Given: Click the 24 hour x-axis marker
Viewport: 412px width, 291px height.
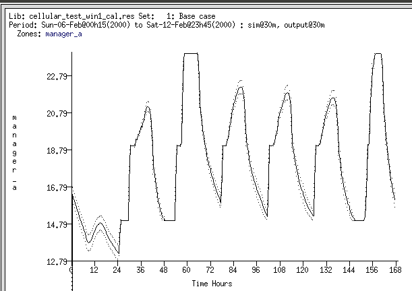Looking at the screenshot, I should click(x=117, y=270).
